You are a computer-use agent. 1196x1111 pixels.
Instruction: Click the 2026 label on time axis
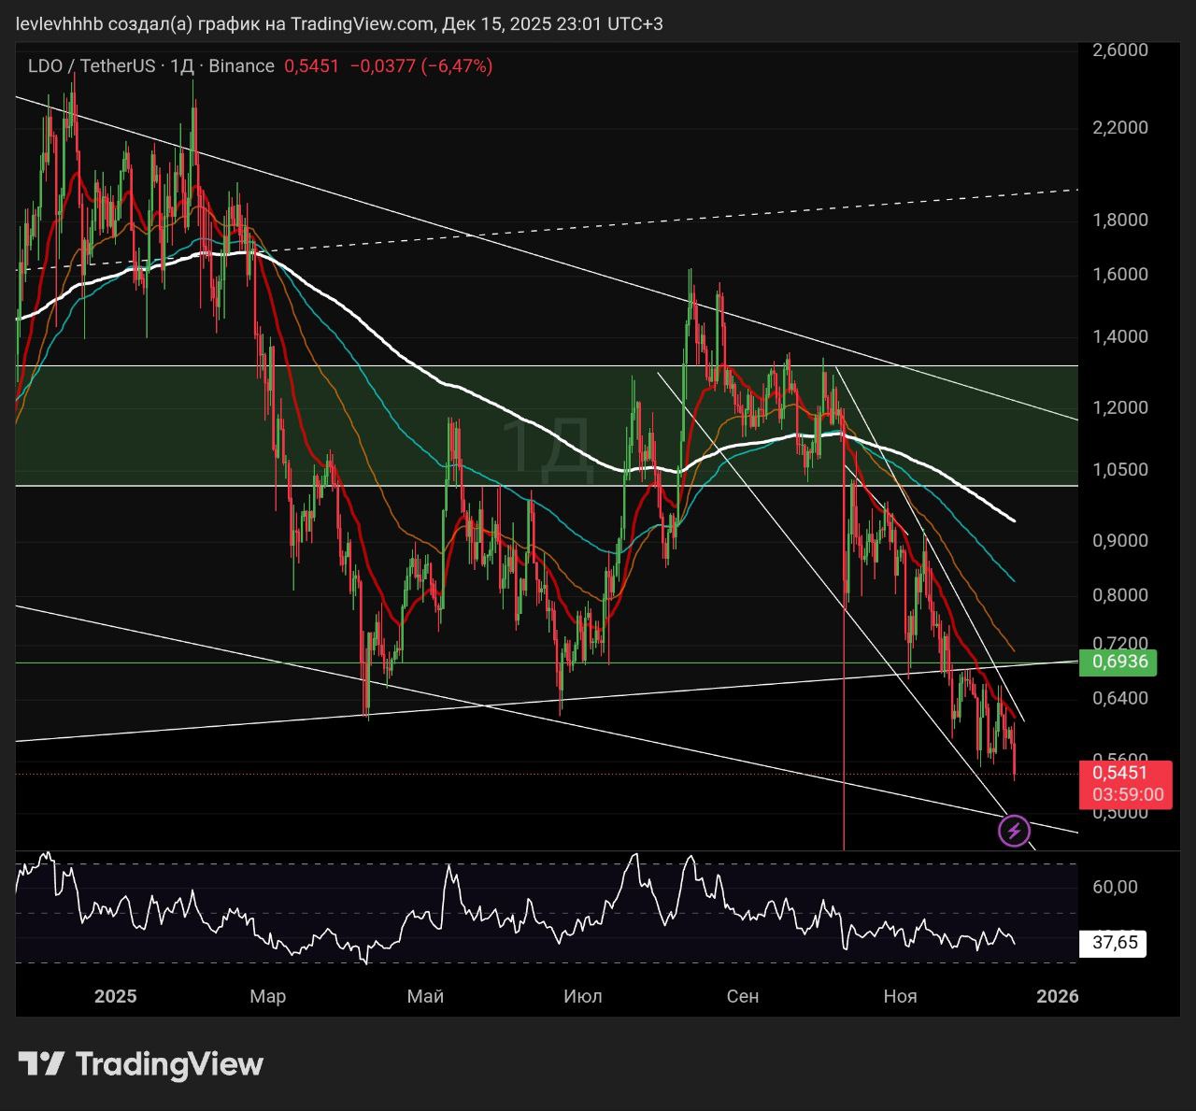point(1058,996)
